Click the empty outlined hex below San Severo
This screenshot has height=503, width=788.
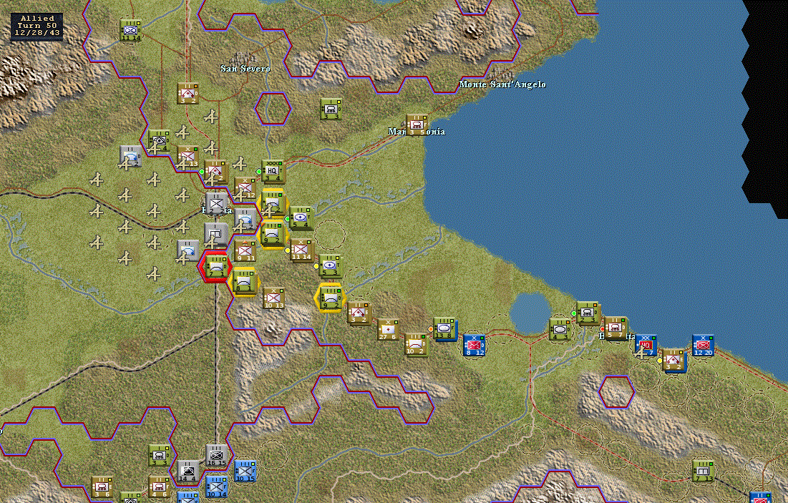pyautogui.click(x=273, y=109)
